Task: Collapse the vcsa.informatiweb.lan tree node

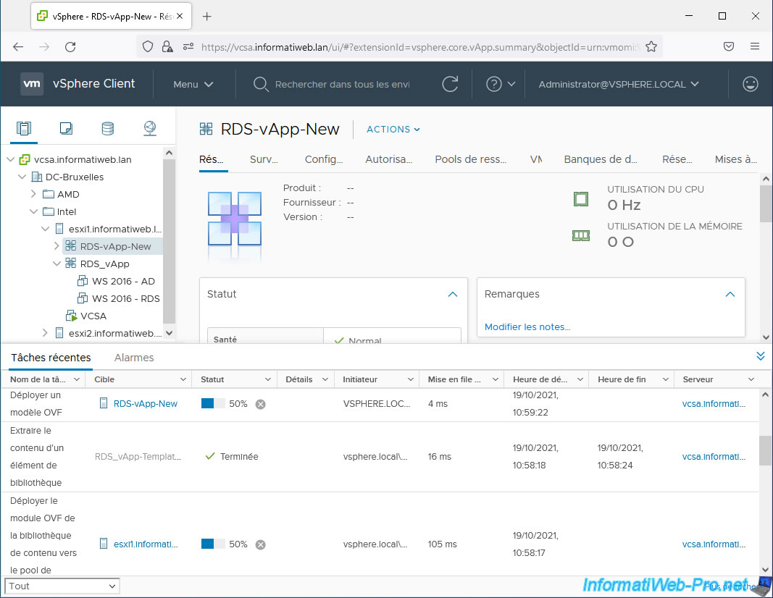Action: 11,159
